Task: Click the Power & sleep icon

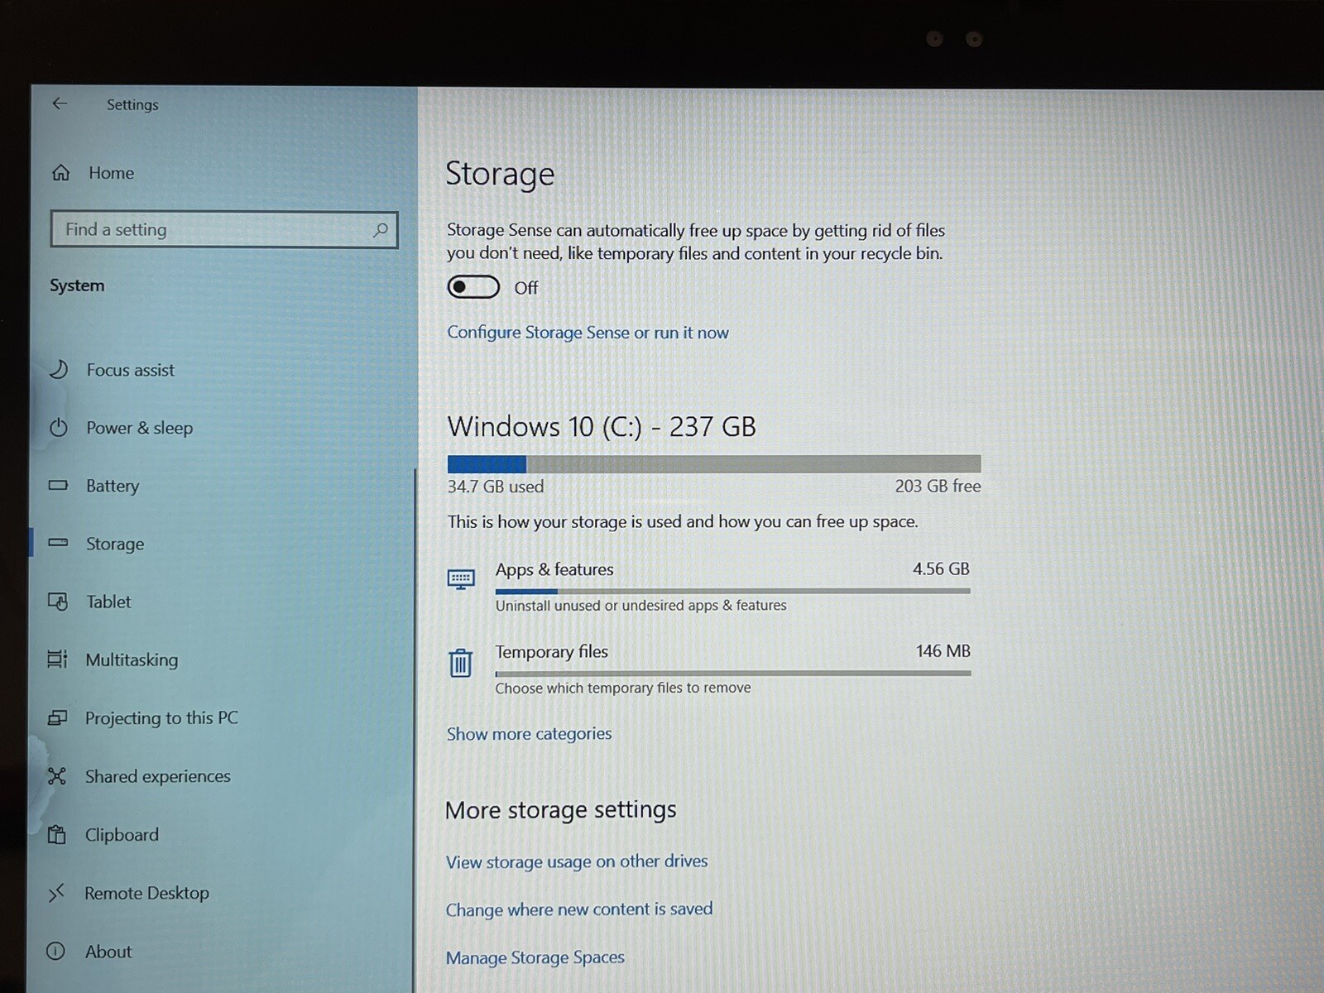Action: click(58, 428)
